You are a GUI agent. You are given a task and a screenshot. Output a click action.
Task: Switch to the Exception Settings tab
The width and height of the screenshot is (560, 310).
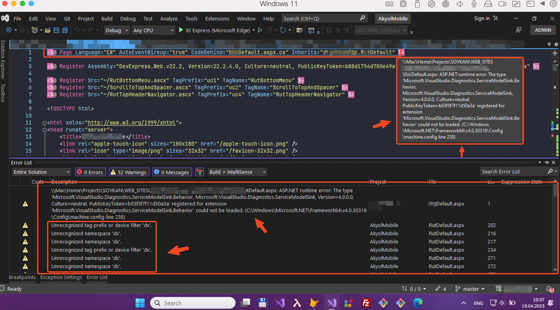click(x=61, y=278)
